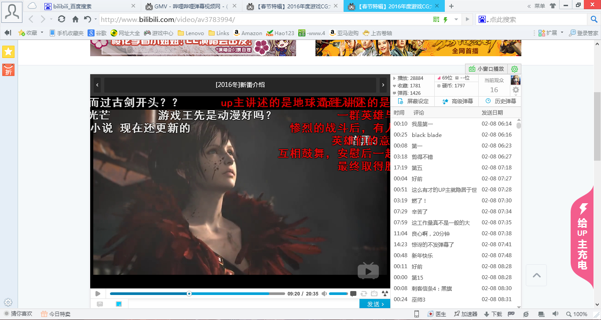
Task: Open the 菜单 browser menu
Action: [539, 6]
